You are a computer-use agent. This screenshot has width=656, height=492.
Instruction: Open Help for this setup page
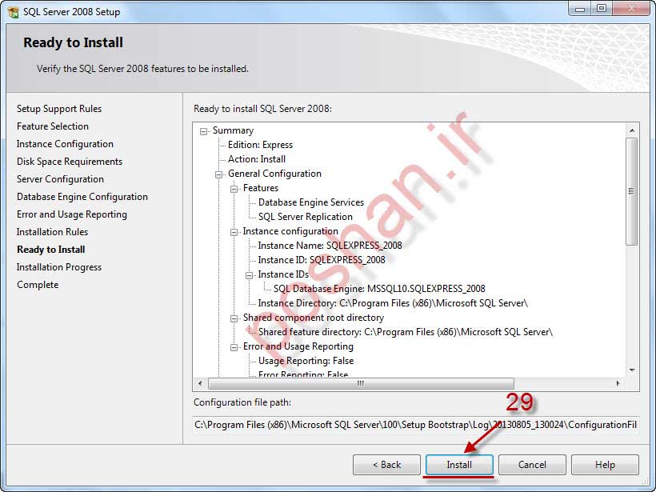tap(605, 465)
